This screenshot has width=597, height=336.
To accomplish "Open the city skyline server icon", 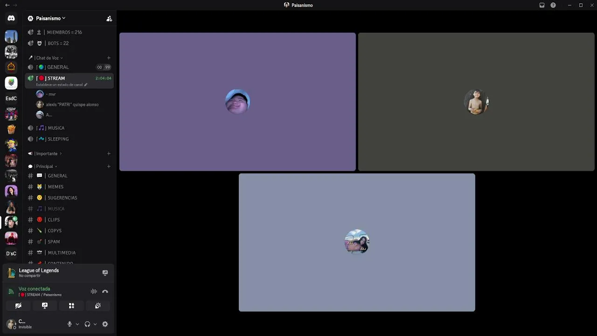I will tap(11, 36).
